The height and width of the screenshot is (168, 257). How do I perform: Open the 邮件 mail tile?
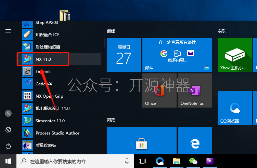click(177, 55)
